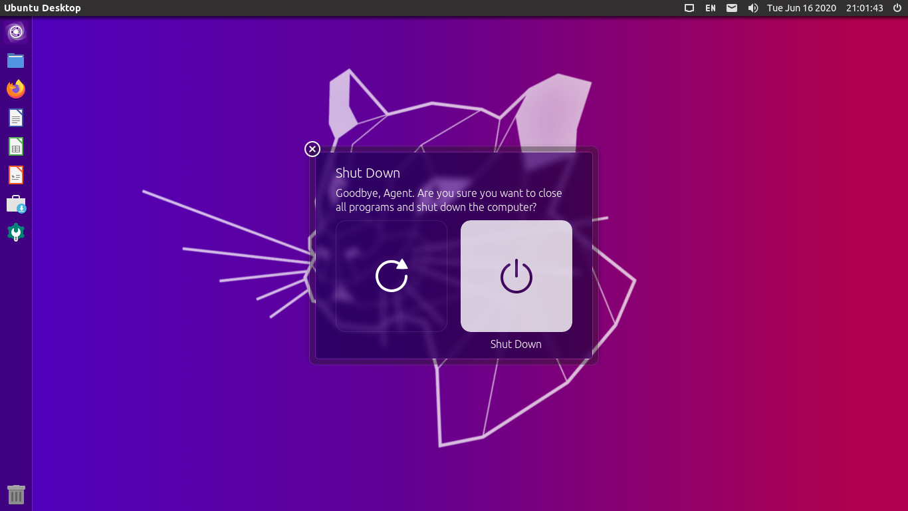Open the EN keyboard layout indicator
The height and width of the screenshot is (511, 908).
click(x=711, y=8)
